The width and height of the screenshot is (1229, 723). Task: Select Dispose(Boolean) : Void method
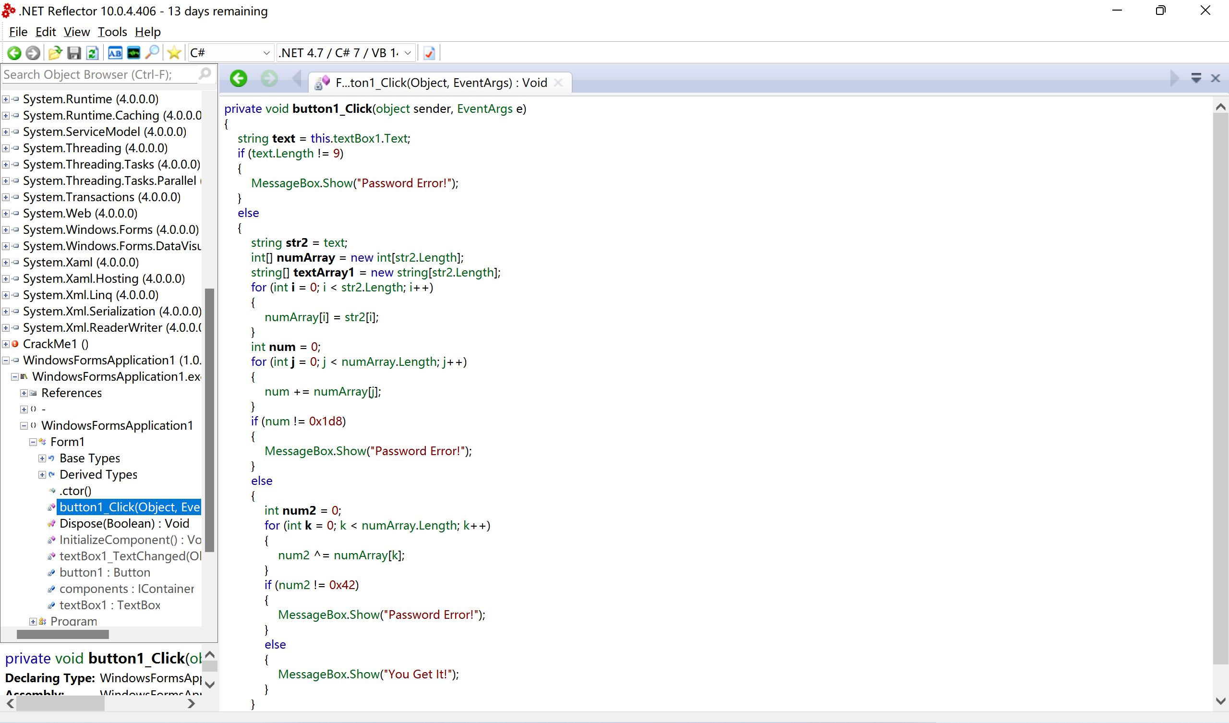124,523
